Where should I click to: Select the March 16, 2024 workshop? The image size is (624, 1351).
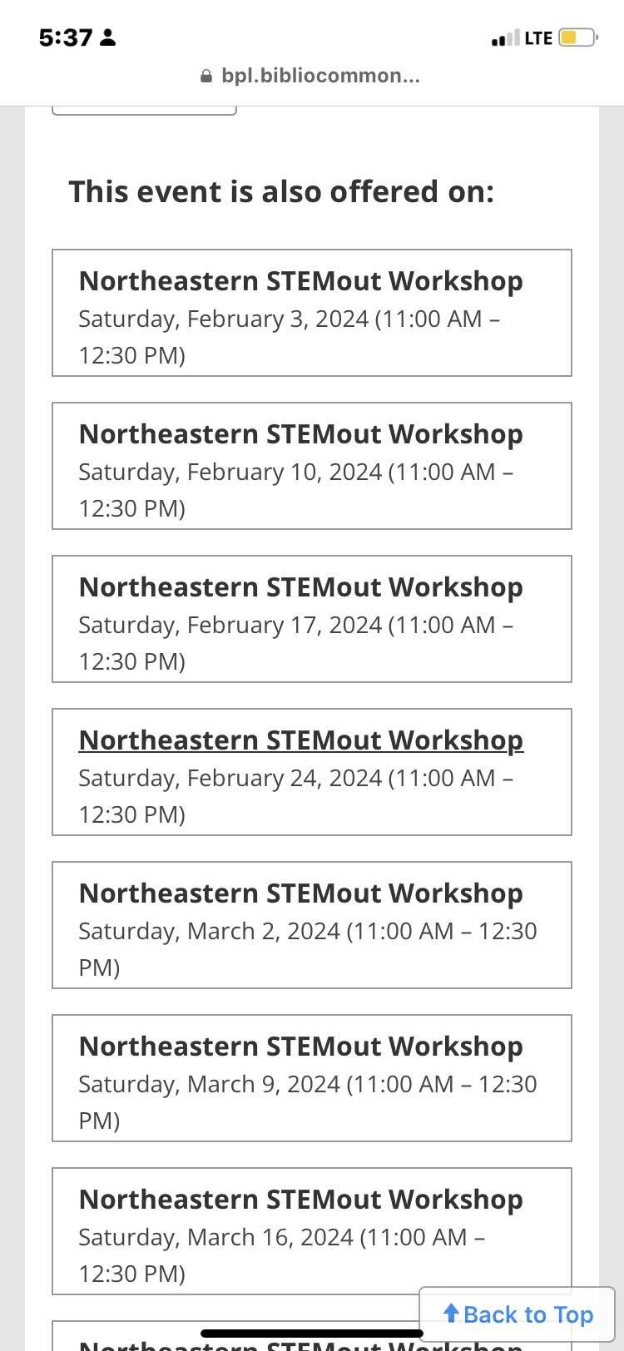click(312, 1231)
